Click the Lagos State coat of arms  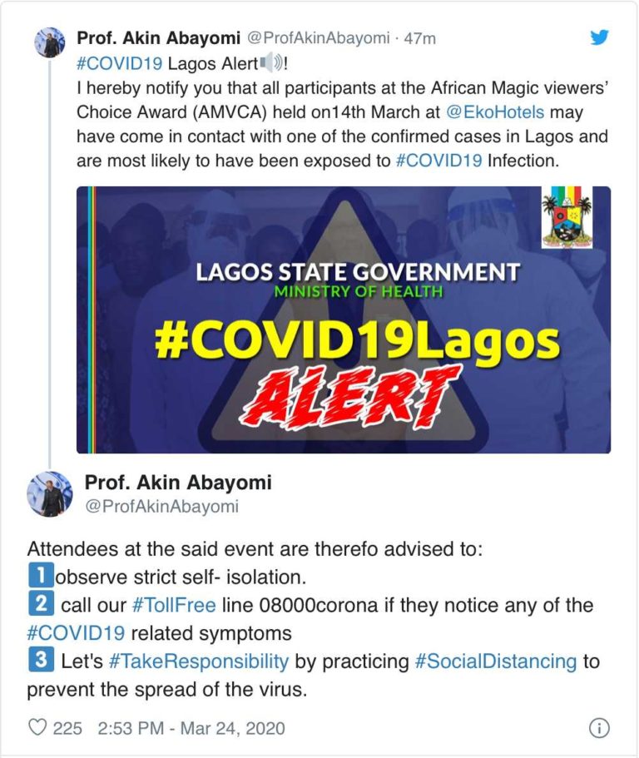pyautogui.click(x=567, y=219)
